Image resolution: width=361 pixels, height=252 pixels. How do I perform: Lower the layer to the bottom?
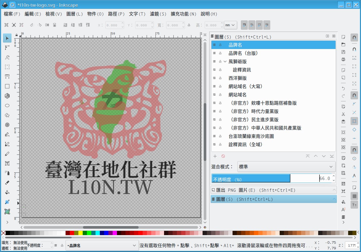(x=332, y=156)
